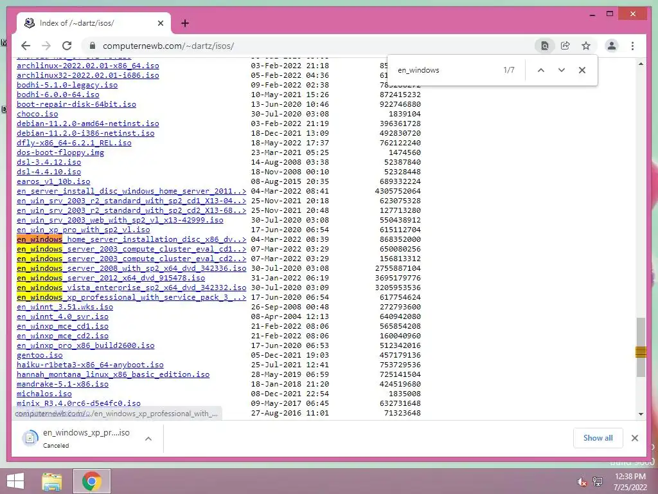Click mandrake-5.1-x86.iso link

(62, 385)
